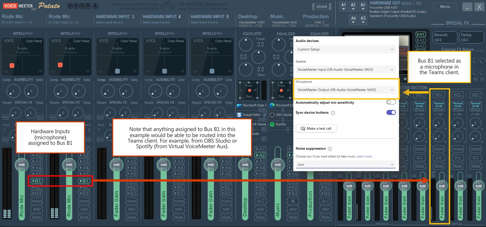Click the Spotify app icon in Music strip
Viewport: 486px width, 227px height.
tap(272, 124)
